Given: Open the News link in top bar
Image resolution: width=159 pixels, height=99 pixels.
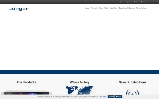Looking at the screenshot, I should tap(121, 2).
